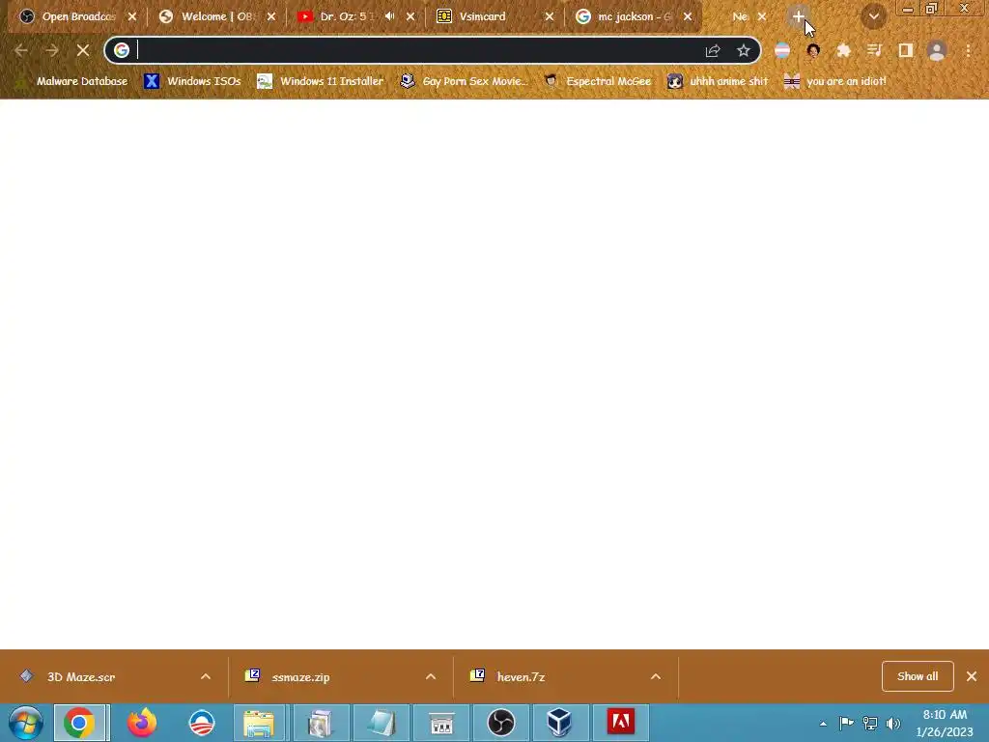
Task: Open the volume tray icon
Action: click(893, 723)
